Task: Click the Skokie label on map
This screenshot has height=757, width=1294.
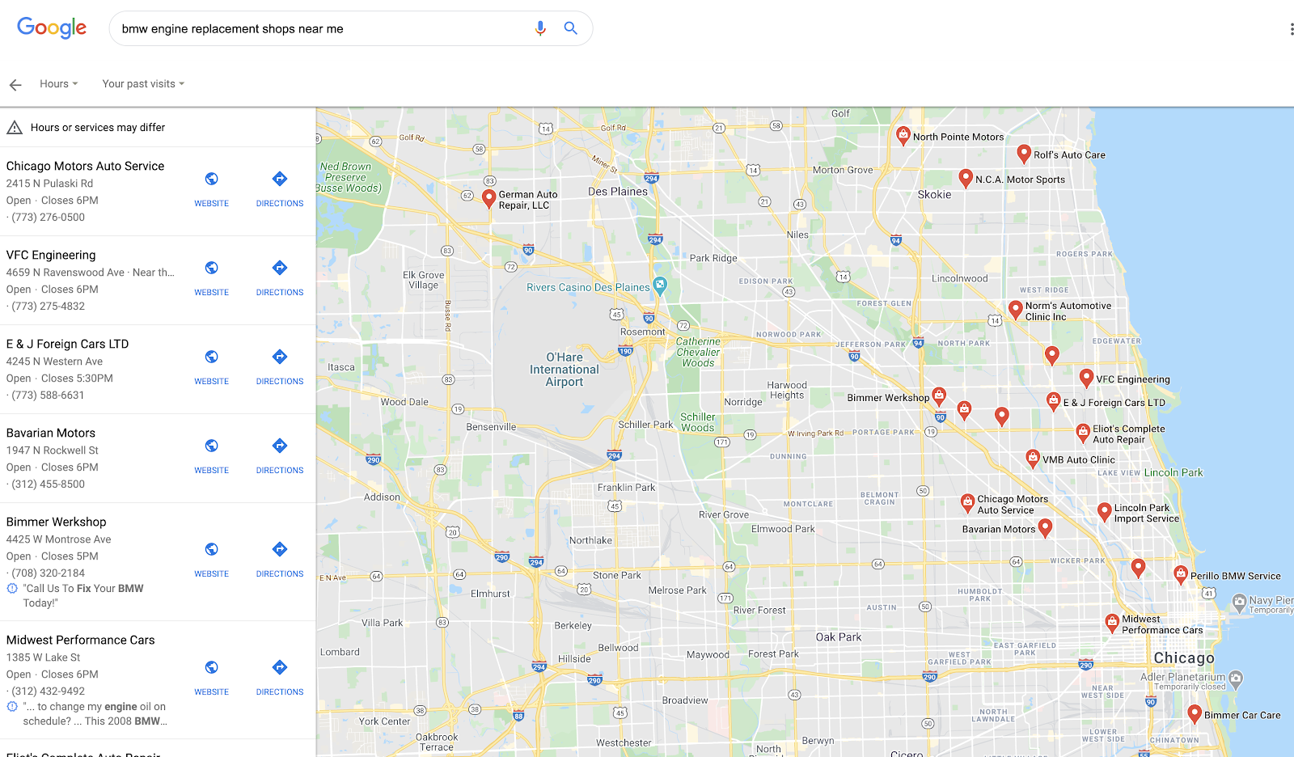Action: 934,194
